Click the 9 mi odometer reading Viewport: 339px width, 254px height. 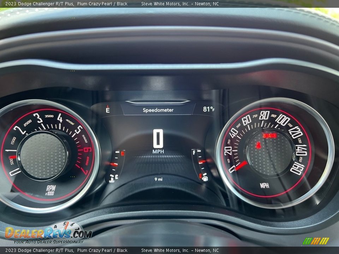click(159, 179)
